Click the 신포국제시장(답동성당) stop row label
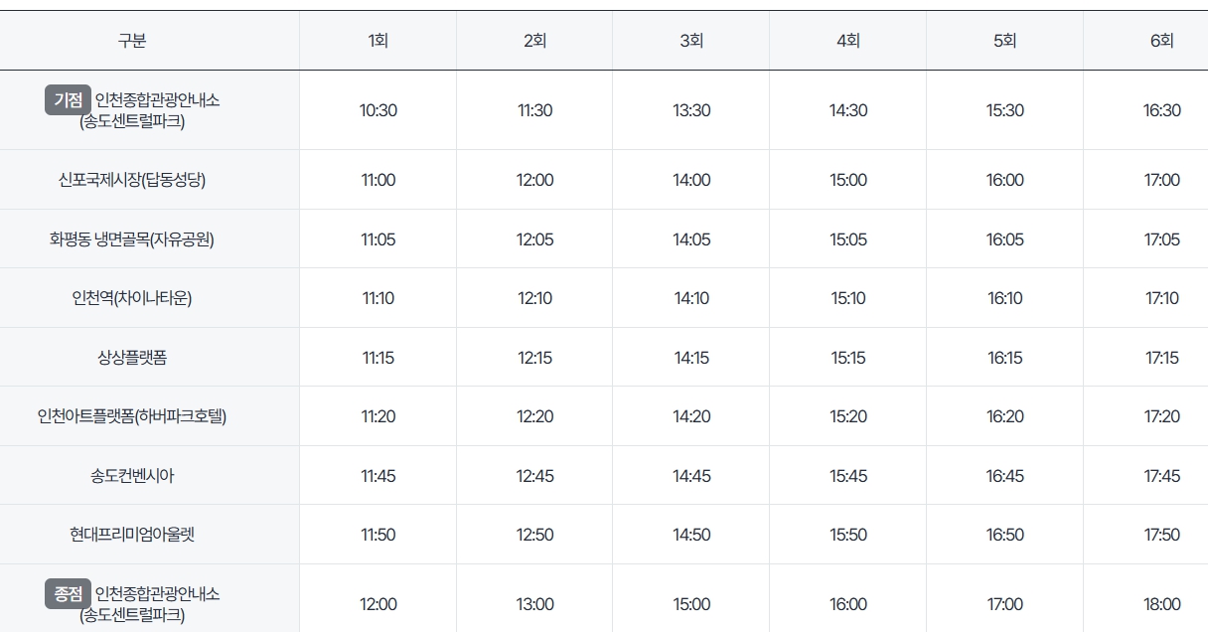Screen dimensions: 1208x632 pos(132,180)
